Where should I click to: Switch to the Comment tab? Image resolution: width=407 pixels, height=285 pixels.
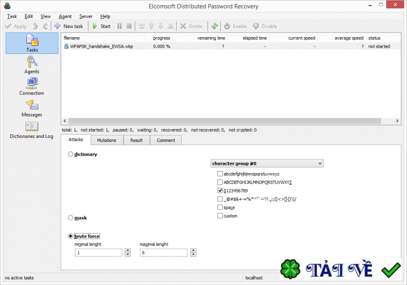point(166,140)
